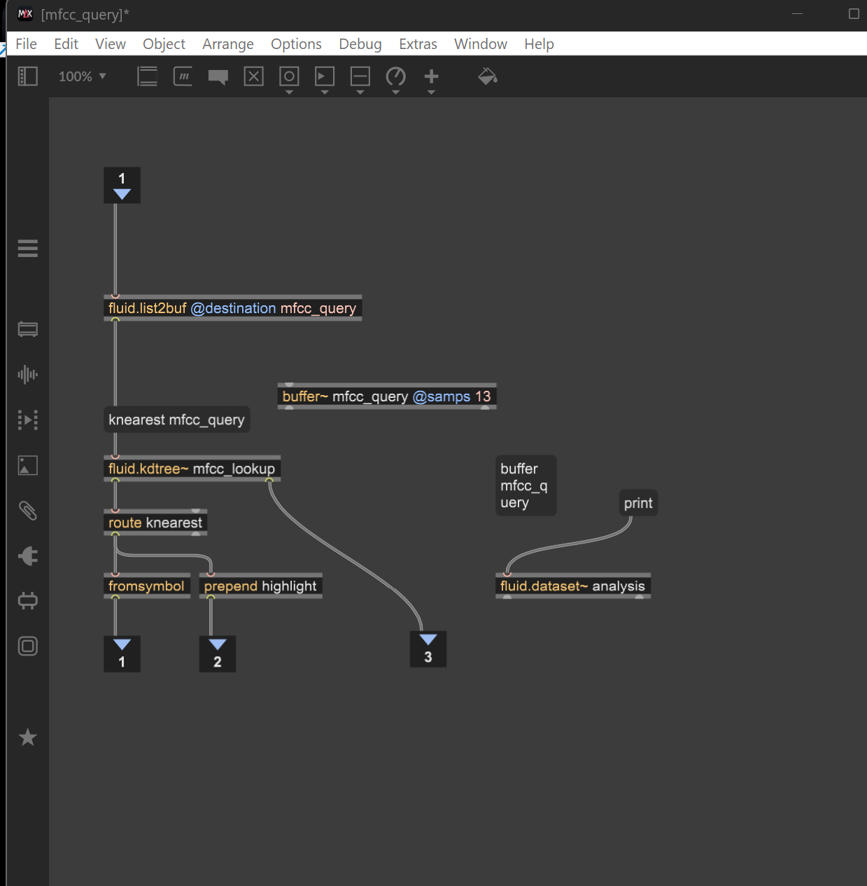Click the chip-shaped icon in sidebar
The width and height of the screenshot is (867, 886).
(x=28, y=601)
